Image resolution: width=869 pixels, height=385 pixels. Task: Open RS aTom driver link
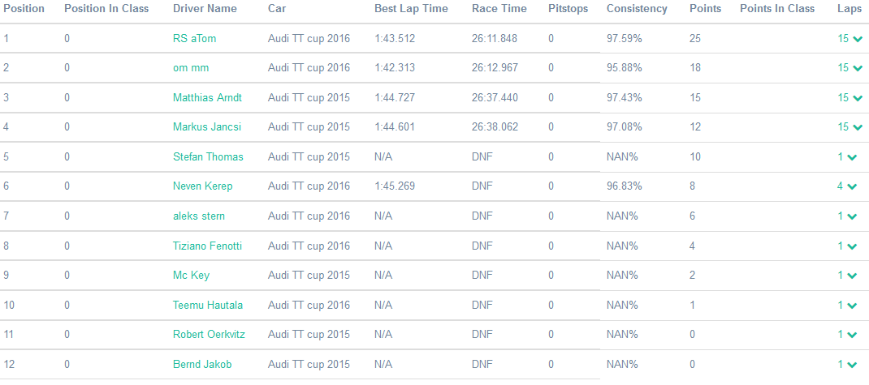194,38
